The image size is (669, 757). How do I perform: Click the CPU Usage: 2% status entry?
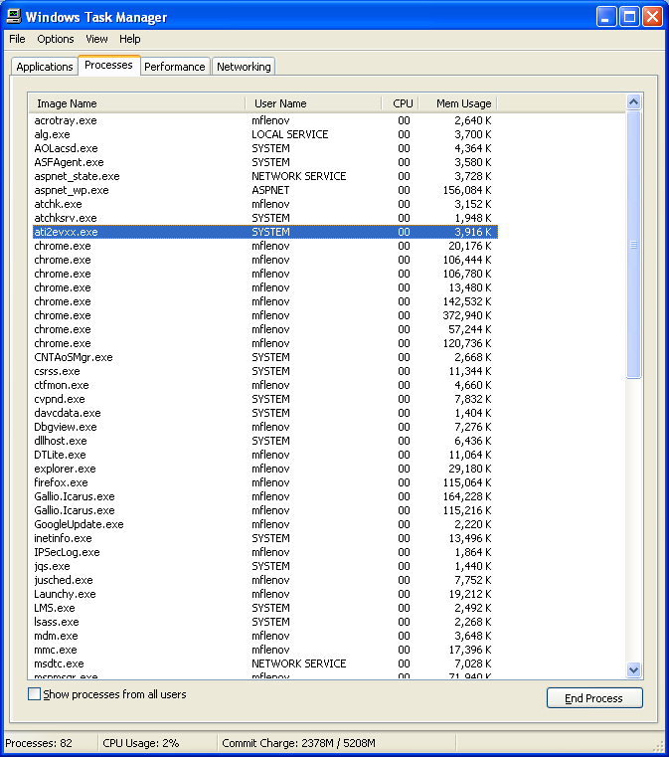[141, 743]
